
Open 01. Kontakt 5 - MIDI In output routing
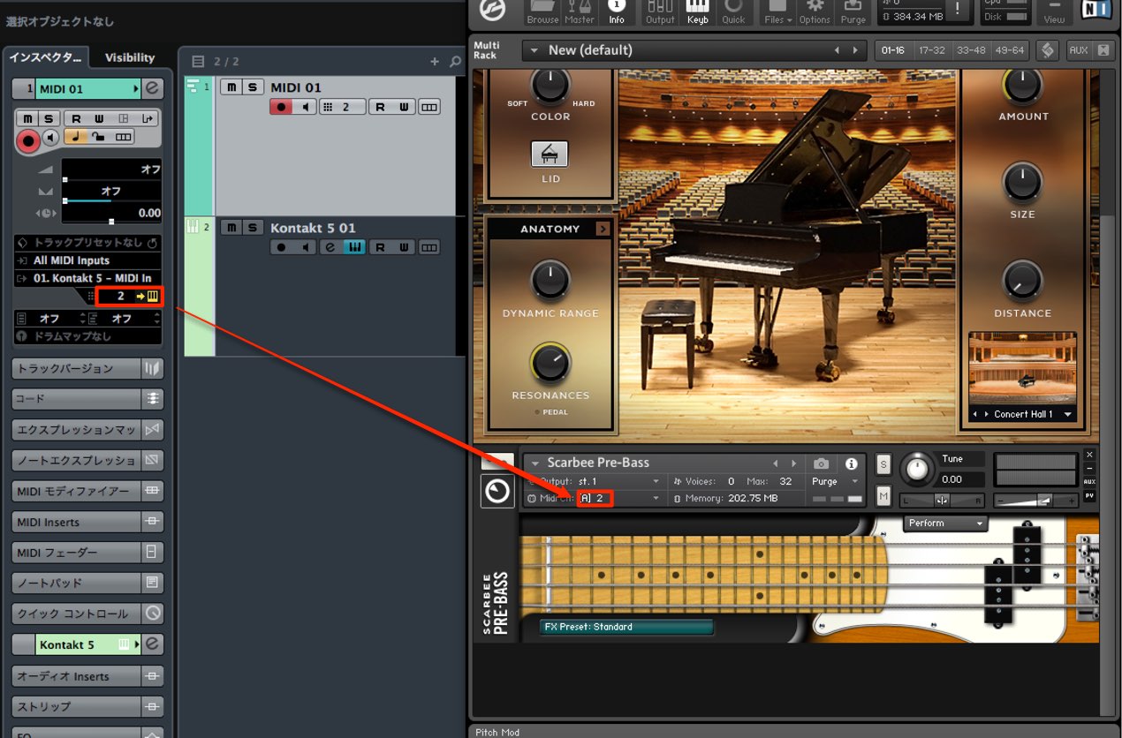pyautogui.click(x=88, y=278)
